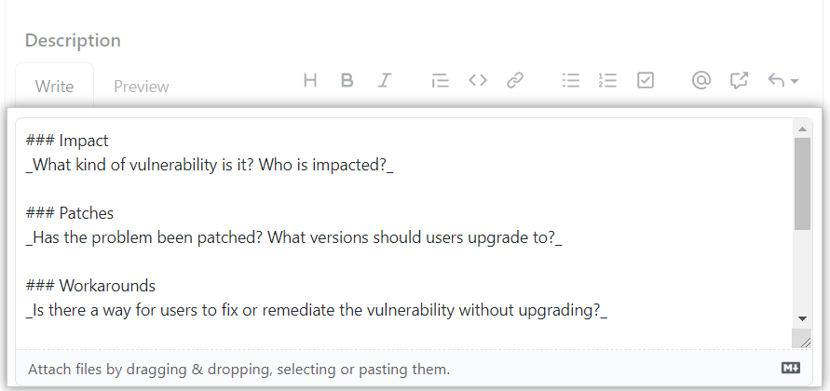Click the scrollbar down arrow

click(802, 318)
